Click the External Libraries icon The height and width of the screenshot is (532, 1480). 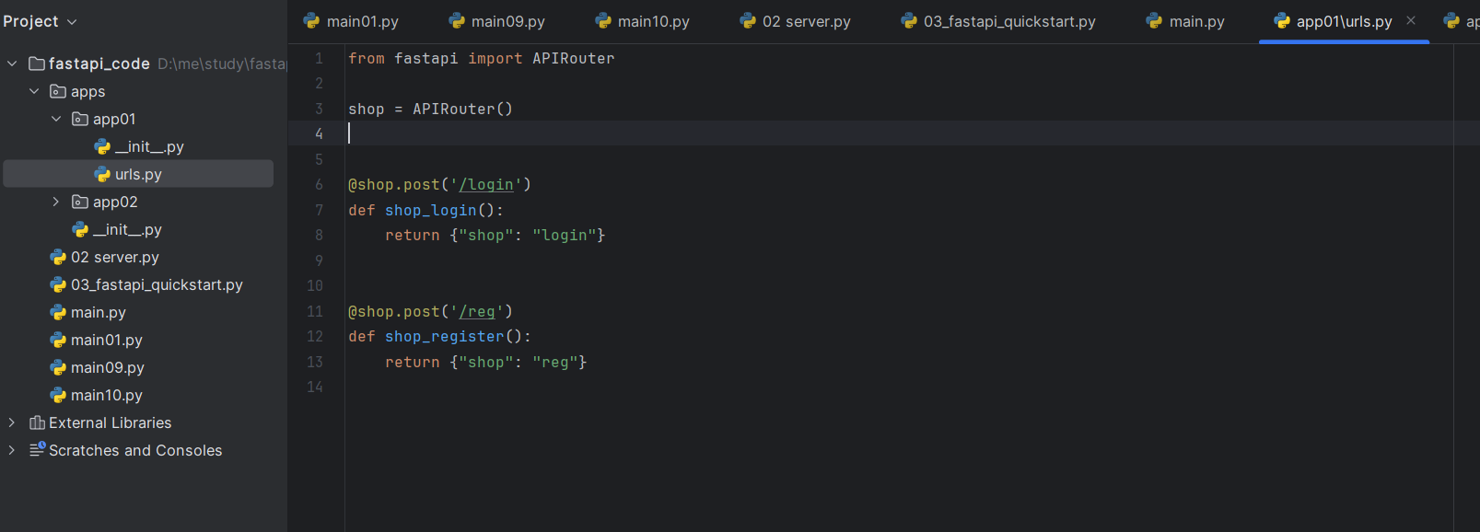(37, 422)
